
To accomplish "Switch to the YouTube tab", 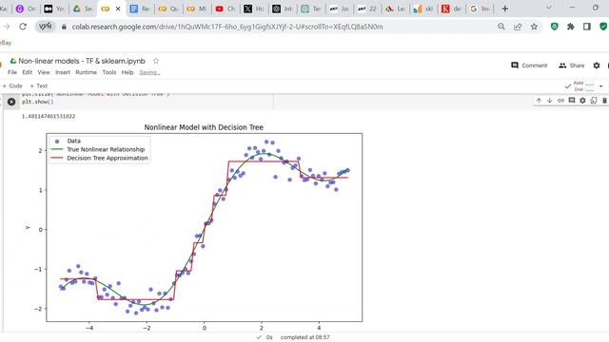I will pos(226,9).
